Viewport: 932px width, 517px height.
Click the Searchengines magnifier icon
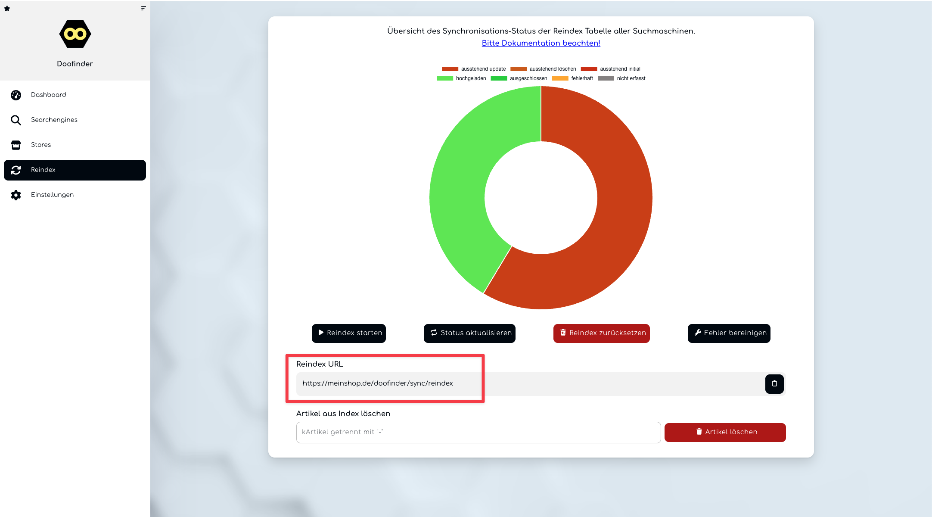click(x=16, y=120)
